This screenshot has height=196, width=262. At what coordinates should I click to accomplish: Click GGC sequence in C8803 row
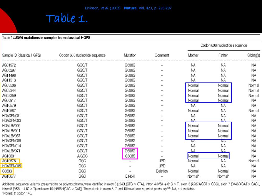pyautogui.click(x=82, y=171)
